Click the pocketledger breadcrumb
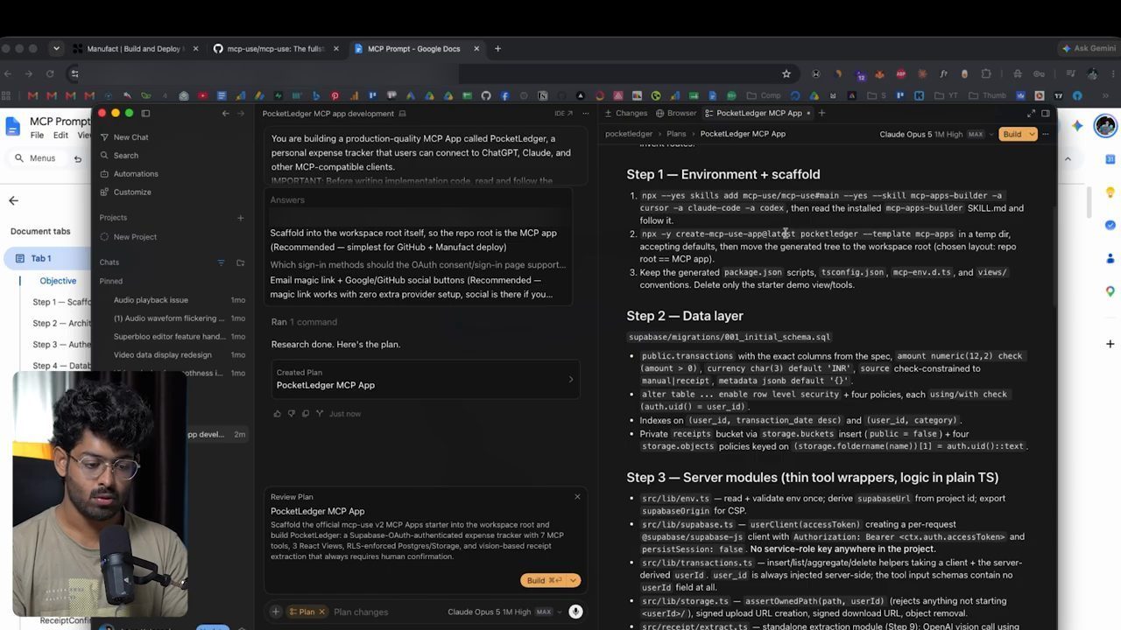This screenshot has height=630, width=1121. (629, 134)
